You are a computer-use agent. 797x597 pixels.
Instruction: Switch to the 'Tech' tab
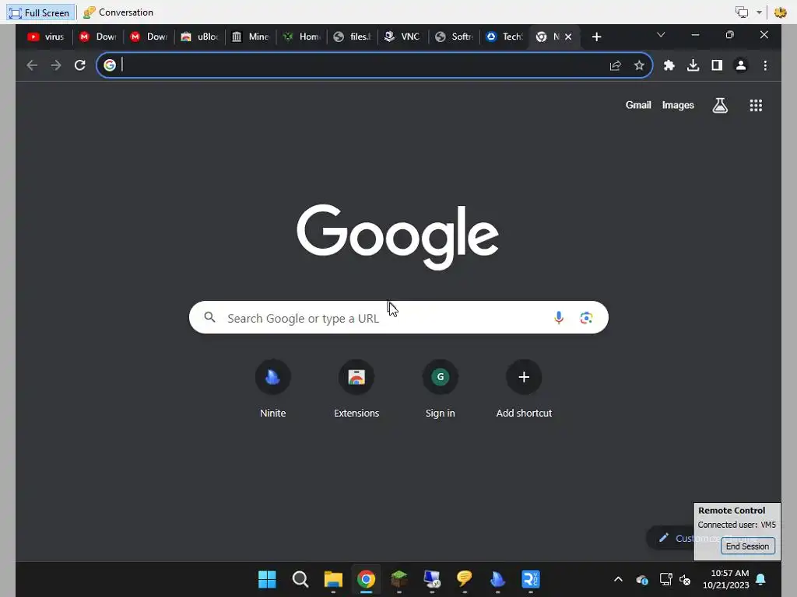504,37
